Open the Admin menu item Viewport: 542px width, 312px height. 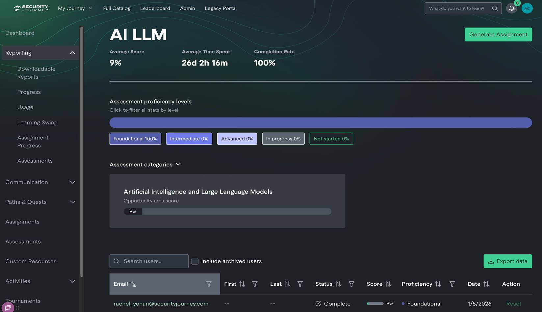pos(188,8)
